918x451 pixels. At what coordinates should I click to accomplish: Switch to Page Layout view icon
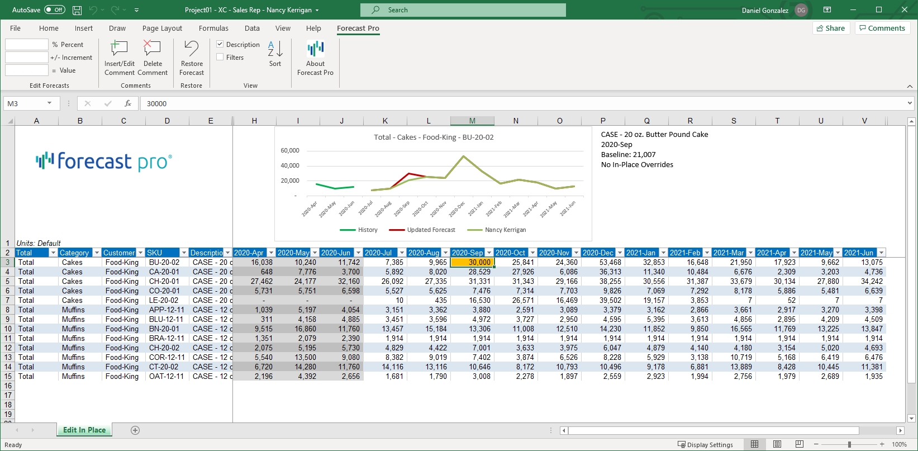pos(777,444)
